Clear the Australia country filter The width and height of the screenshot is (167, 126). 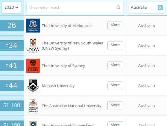click(160, 8)
